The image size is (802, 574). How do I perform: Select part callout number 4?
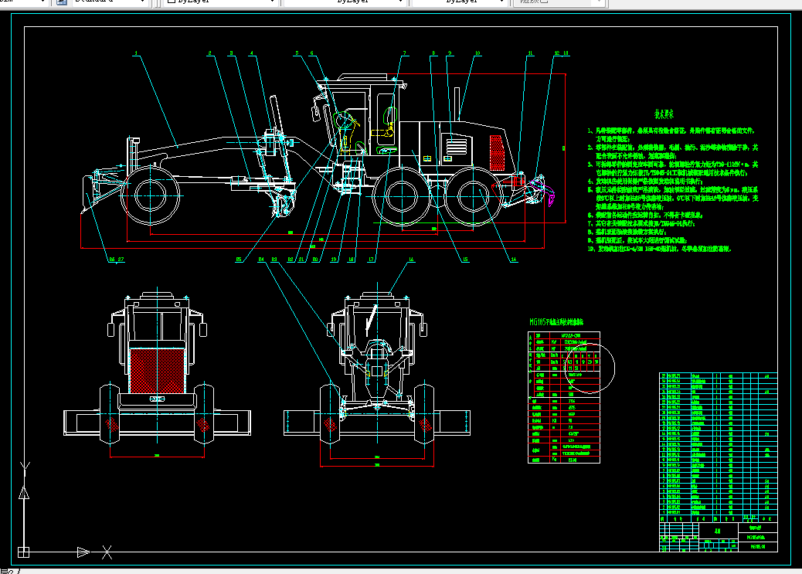coord(251,53)
